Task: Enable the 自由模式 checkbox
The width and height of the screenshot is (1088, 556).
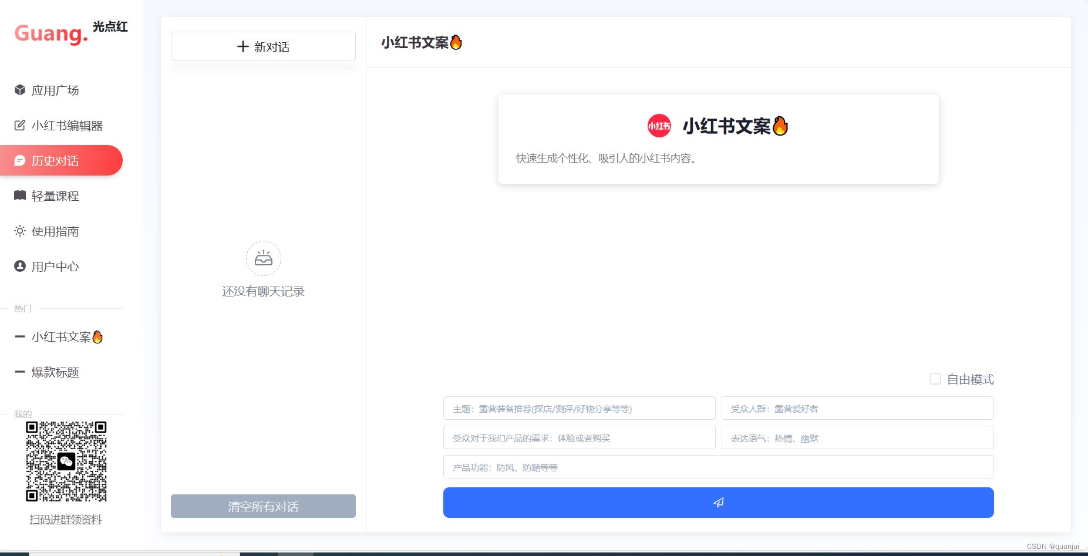Action: 935,379
